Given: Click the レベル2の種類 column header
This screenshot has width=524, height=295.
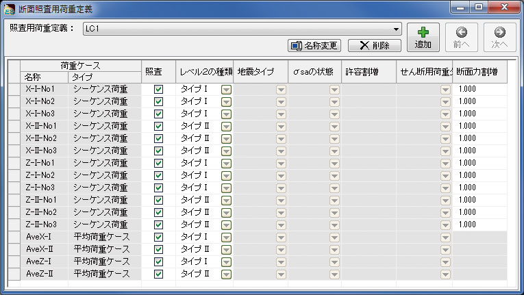Looking at the screenshot, I should (x=205, y=71).
